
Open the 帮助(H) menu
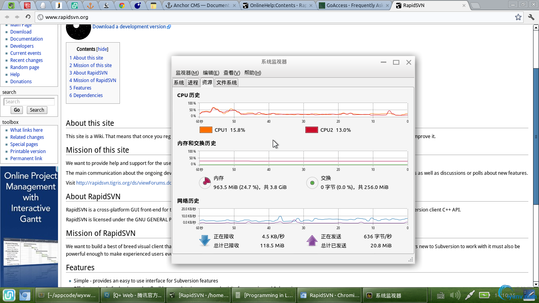(x=253, y=73)
